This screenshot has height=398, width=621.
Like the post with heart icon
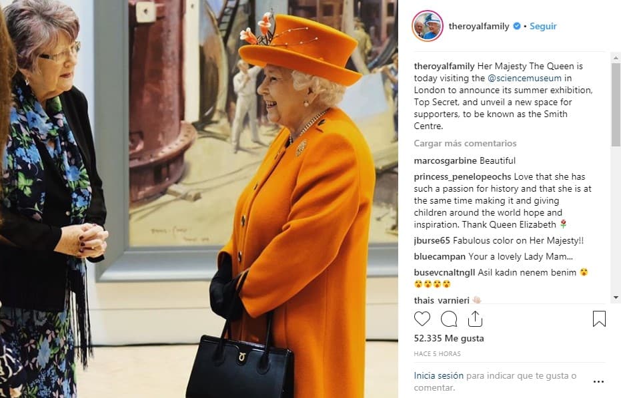pyautogui.click(x=422, y=319)
